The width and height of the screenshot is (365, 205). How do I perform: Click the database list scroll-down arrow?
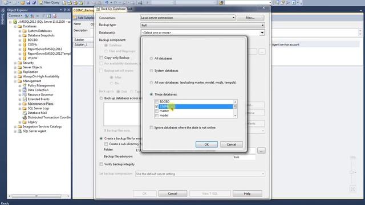pyautogui.click(x=235, y=116)
